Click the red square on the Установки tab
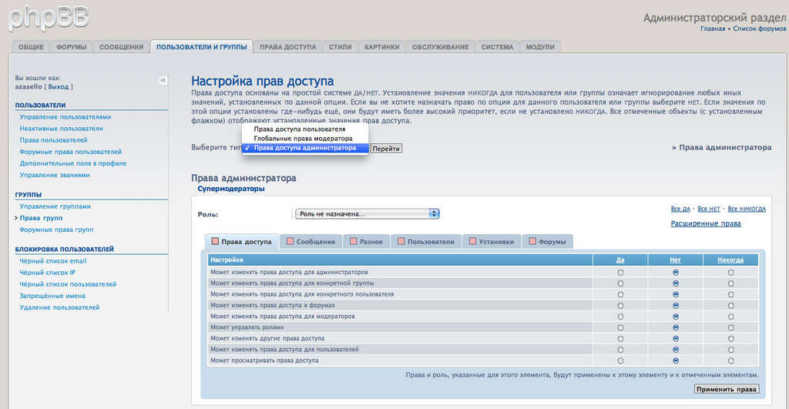The width and height of the screenshot is (789, 409). tap(472, 241)
